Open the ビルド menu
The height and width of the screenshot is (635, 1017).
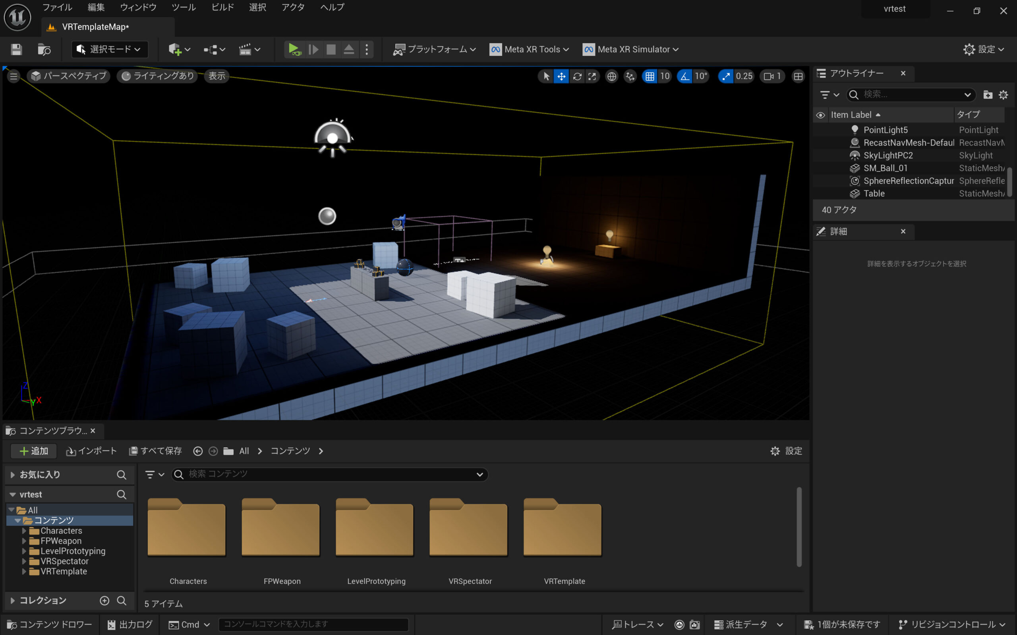click(222, 7)
